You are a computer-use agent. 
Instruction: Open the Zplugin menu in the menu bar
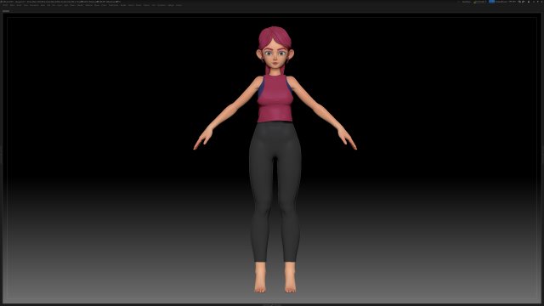click(171, 5)
